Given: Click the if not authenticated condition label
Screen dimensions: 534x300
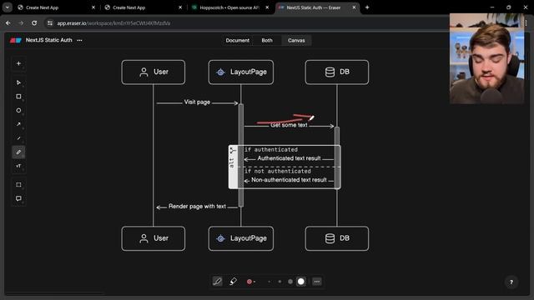Looking at the screenshot, I should [278, 171].
